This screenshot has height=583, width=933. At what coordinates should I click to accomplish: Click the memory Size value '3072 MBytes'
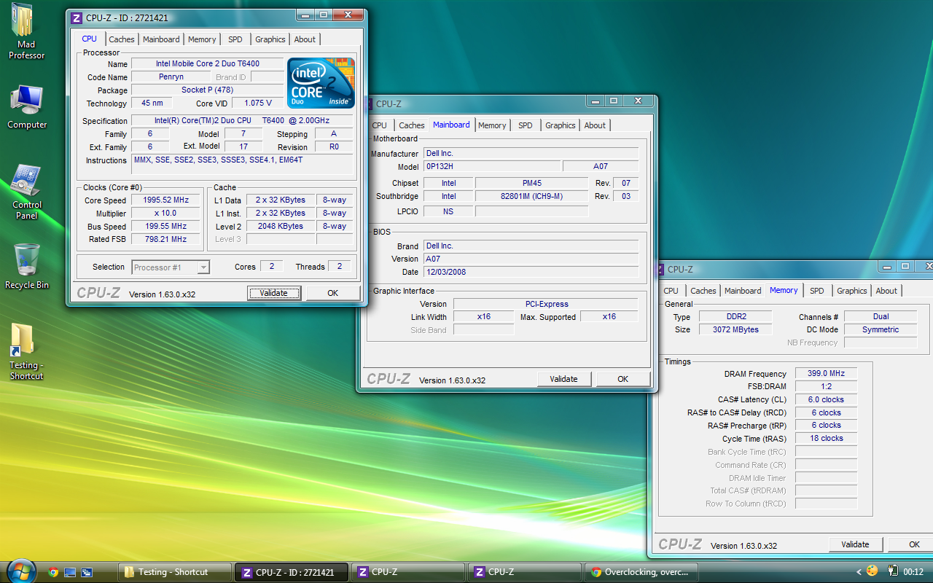click(x=735, y=329)
